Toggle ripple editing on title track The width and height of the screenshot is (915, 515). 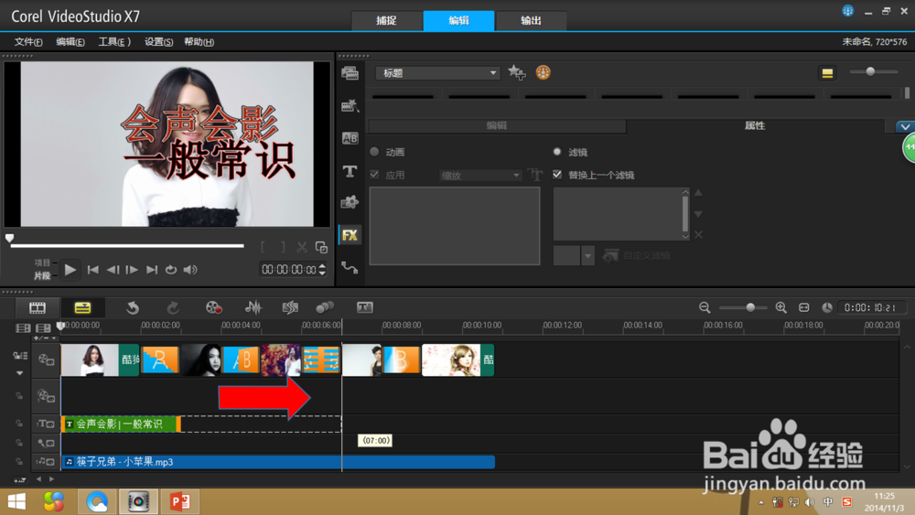tap(19, 424)
